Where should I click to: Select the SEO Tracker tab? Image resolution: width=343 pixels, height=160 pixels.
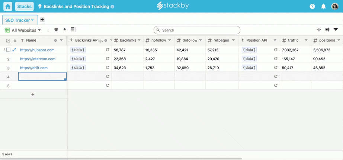tap(19, 20)
